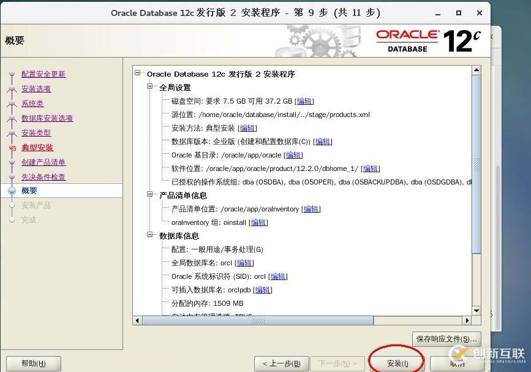
Task: Click the 创建产品清单 step indicator icon
Action: 12,162
